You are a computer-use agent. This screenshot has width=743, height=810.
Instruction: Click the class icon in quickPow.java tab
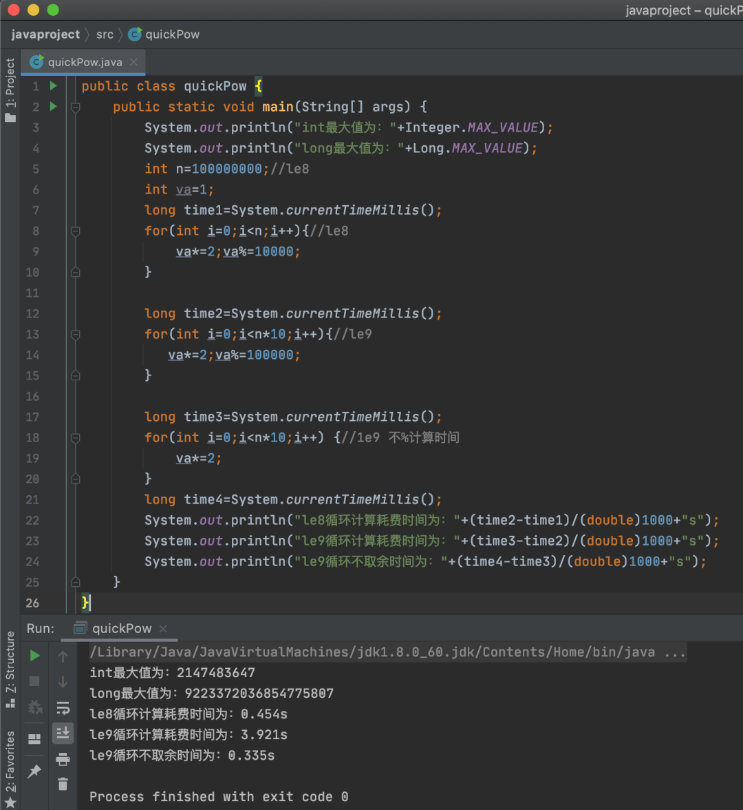[36, 62]
